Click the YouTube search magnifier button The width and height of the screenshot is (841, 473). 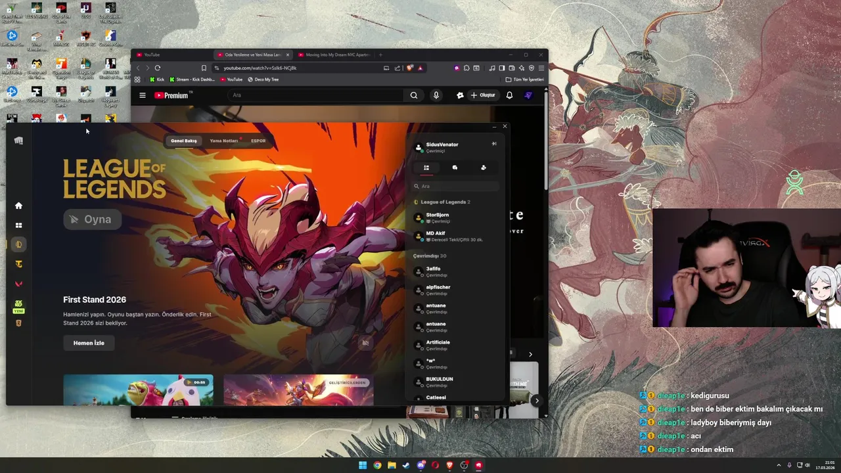(x=414, y=95)
